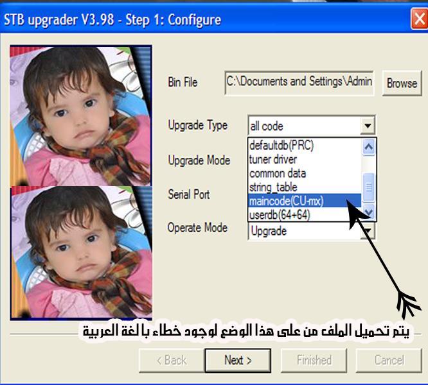Click the Browse button for Bin File
The height and width of the screenshot is (385, 428).
coord(402,83)
